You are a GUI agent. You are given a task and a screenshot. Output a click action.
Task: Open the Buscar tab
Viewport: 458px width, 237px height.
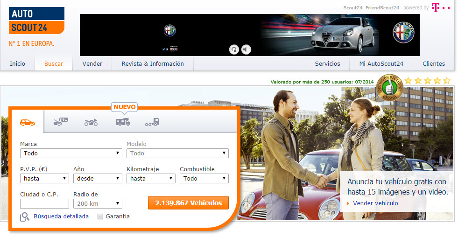coord(54,63)
